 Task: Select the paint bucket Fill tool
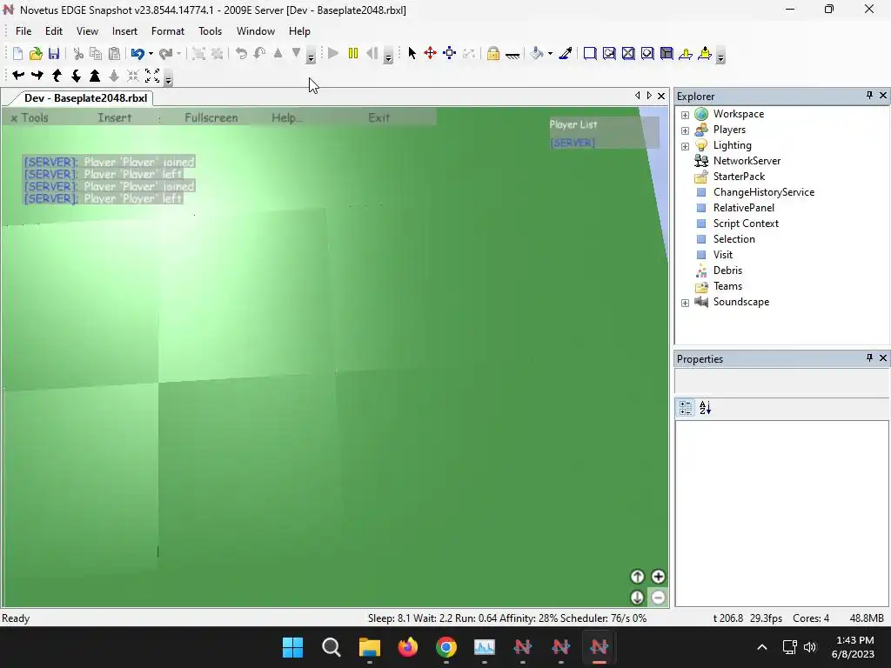[x=536, y=53]
